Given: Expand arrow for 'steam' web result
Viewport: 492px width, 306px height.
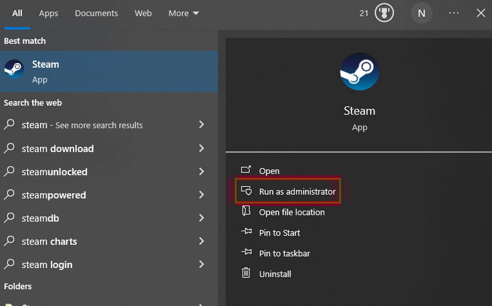Looking at the screenshot, I should 201,125.
